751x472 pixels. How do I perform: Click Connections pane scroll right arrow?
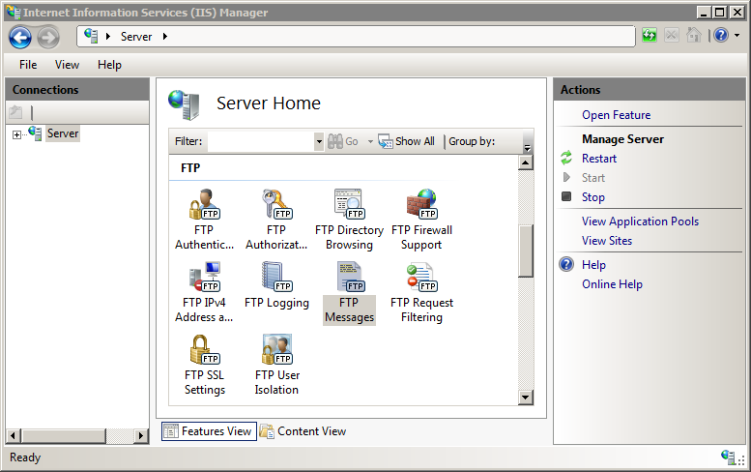pyautogui.click(x=141, y=435)
